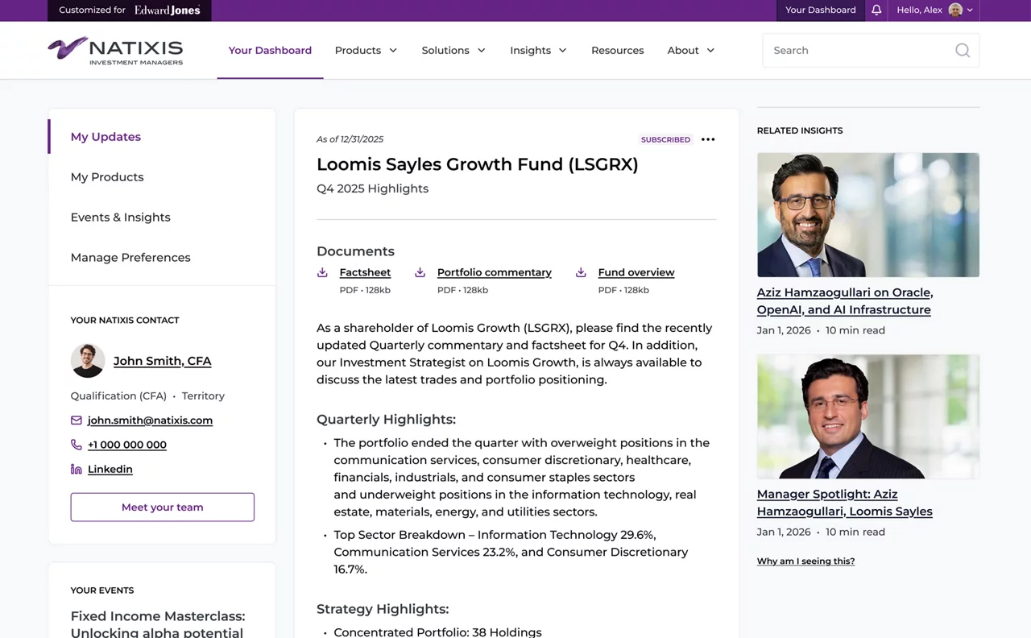Click the Fund overview download icon
This screenshot has width=1031, height=638.
click(581, 272)
